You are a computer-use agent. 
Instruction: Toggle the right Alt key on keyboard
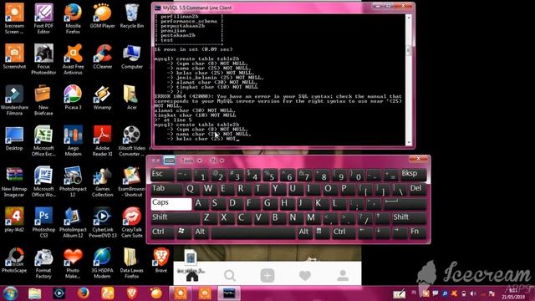pyautogui.click(x=304, y=232)
